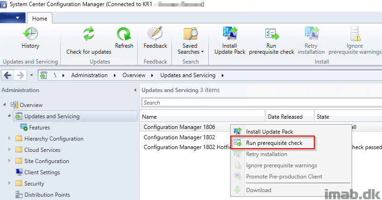Select Configuration Manager 1802 row
This screenshot has height=200, width=382.
click(185, 137)
